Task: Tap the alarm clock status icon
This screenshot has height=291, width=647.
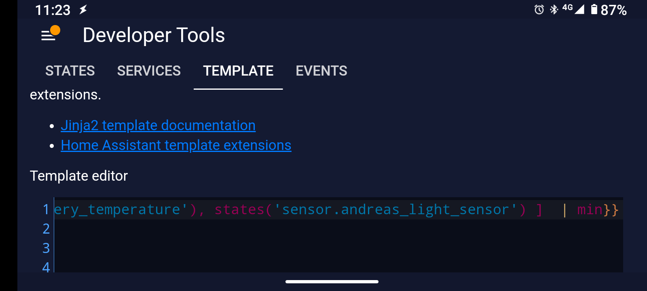Action: pos(539,10)
